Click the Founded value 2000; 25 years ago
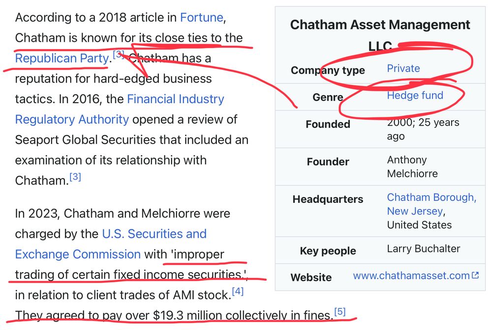This screenshot has height=330, width=492. click(423, 129)
